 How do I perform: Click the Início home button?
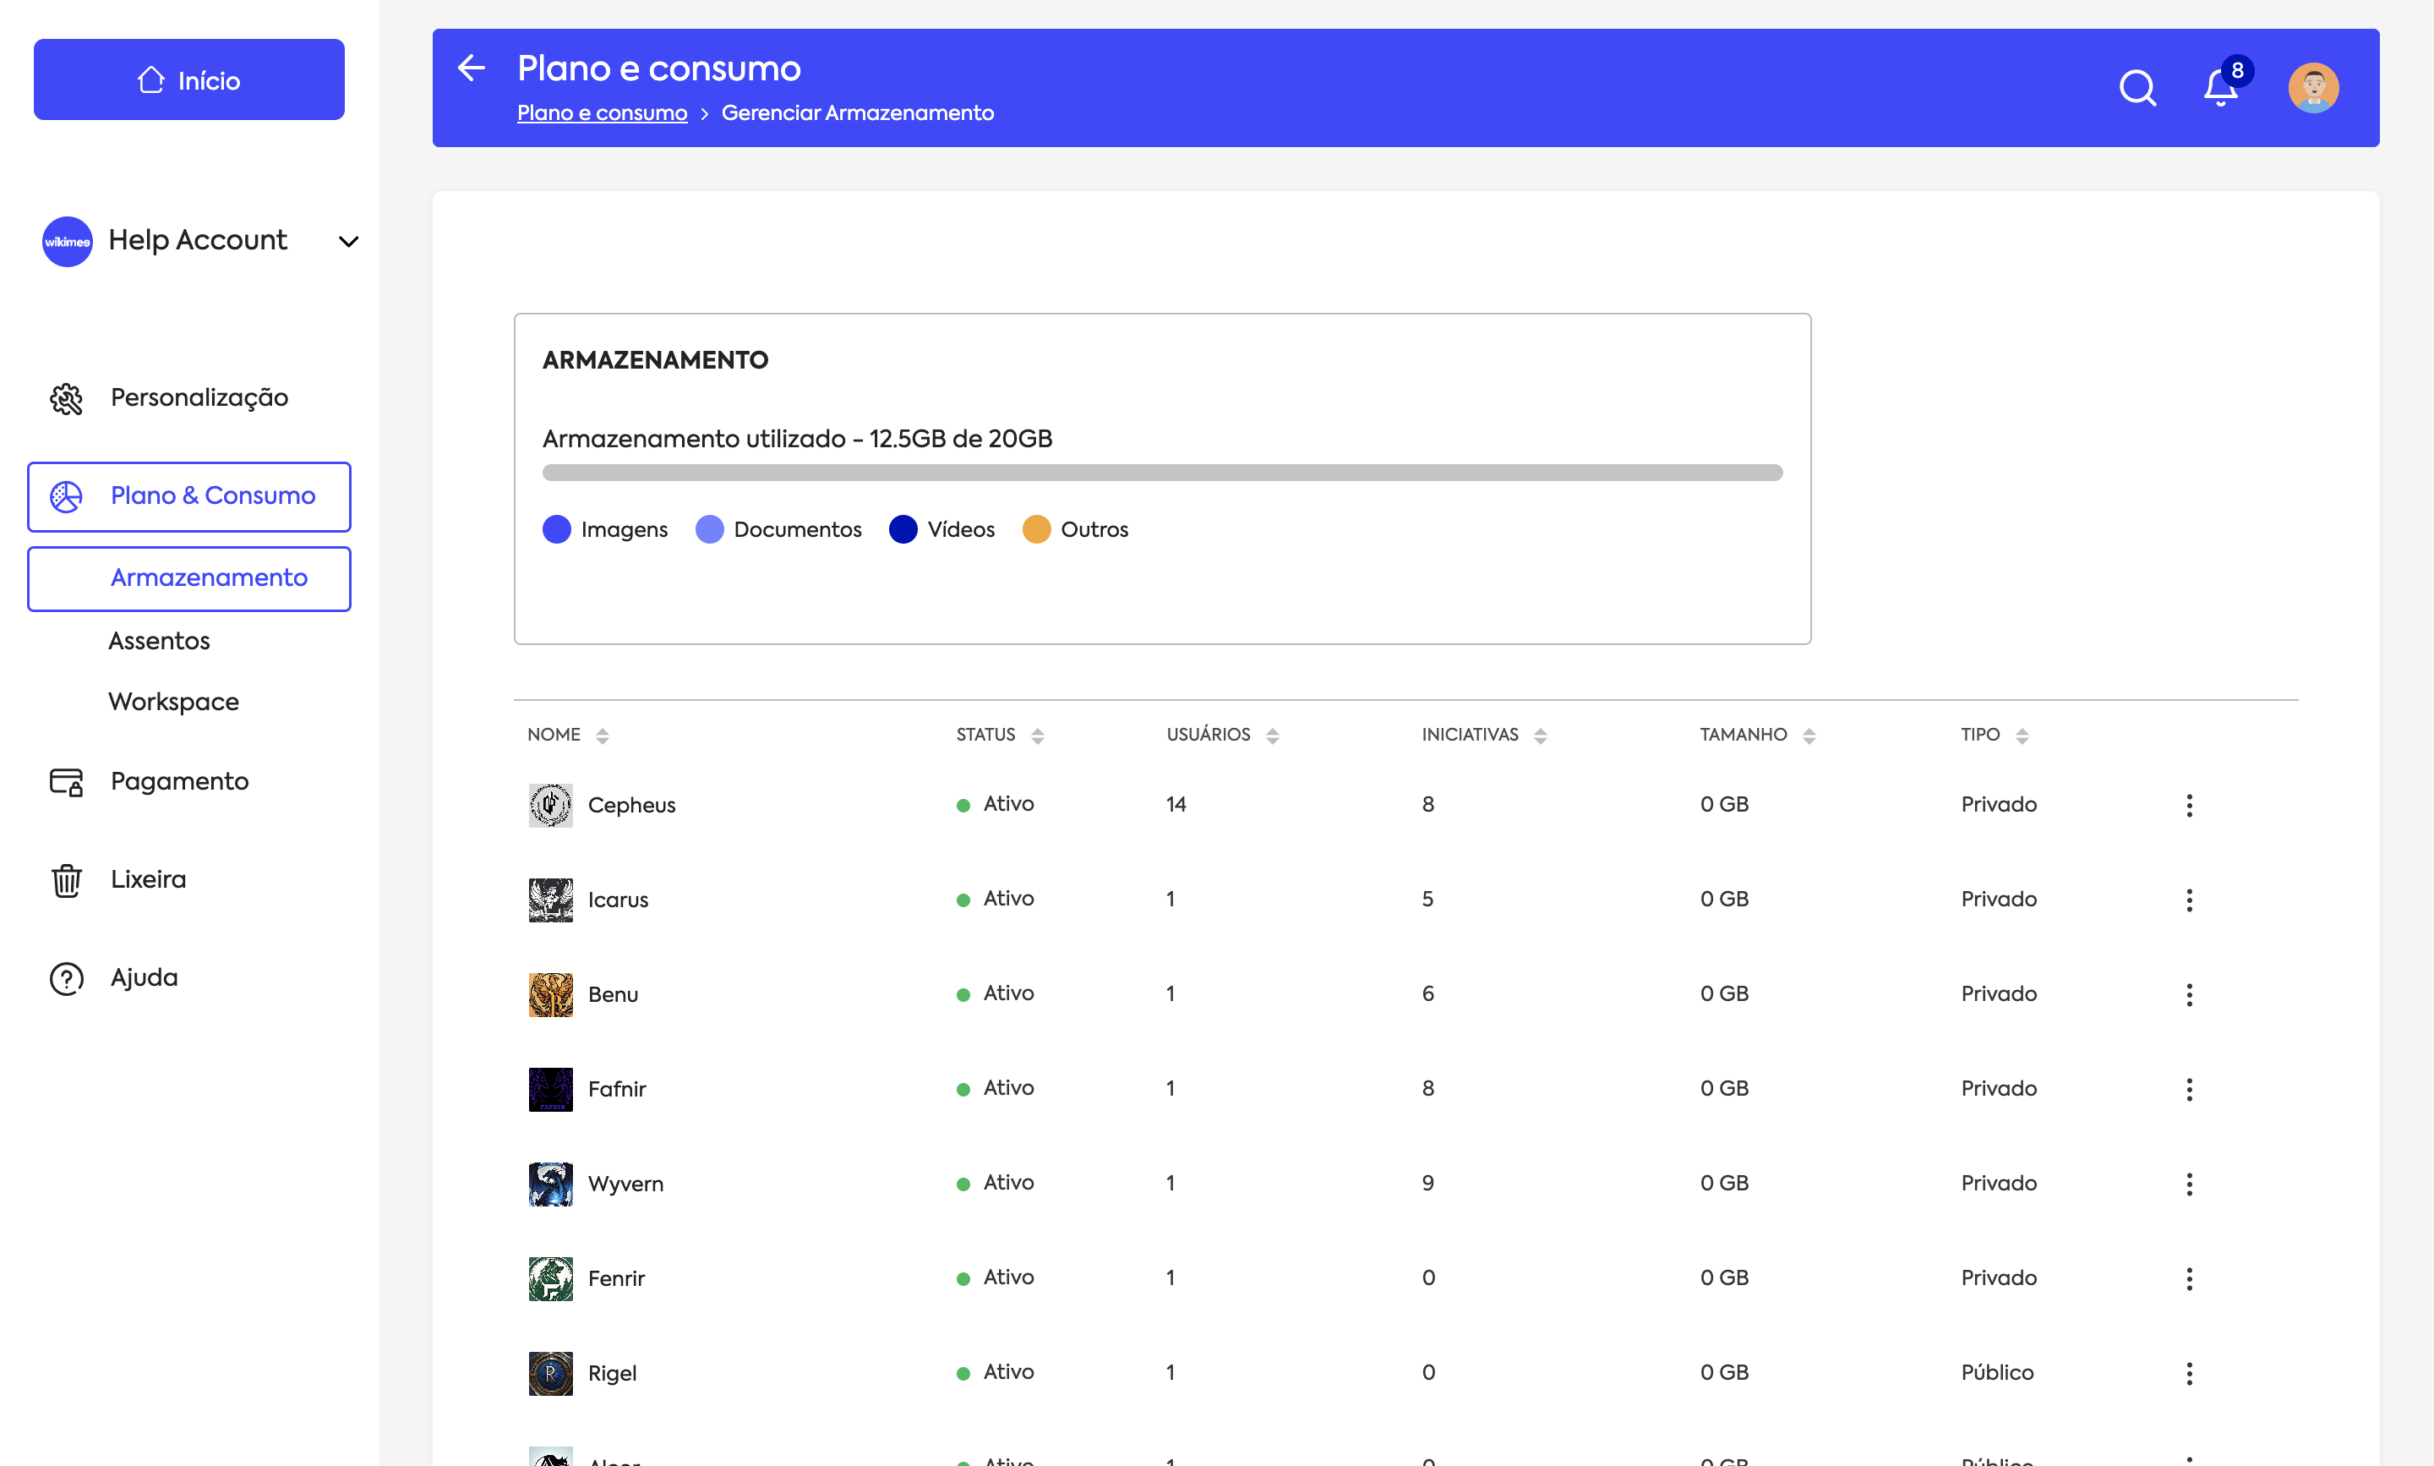point(188,80)
